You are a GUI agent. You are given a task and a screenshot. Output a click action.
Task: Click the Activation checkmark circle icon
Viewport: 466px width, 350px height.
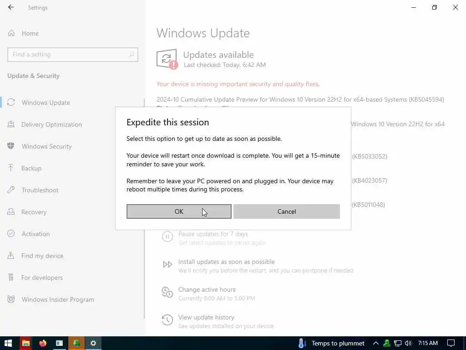[11, 233]
